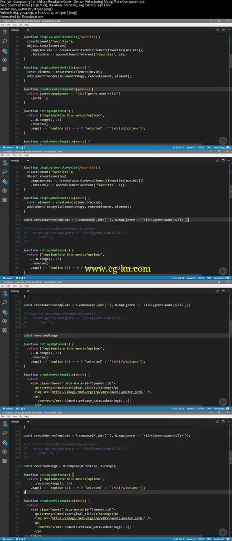Open Debug icon in second frame's activity bar
The image size is (232, 541).
5,190
